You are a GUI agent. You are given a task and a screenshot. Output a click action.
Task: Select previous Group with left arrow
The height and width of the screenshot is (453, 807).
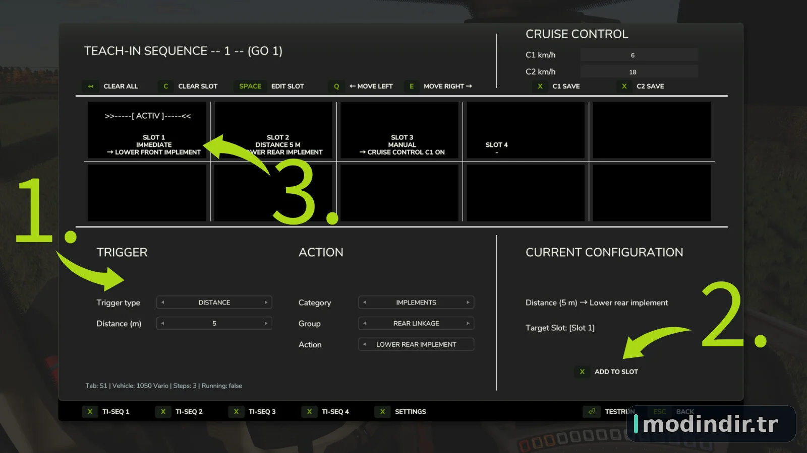click(365, 324)
